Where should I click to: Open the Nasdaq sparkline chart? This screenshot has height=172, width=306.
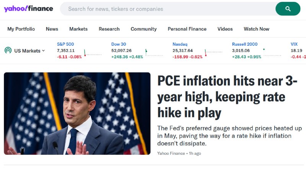pos(213,53)
